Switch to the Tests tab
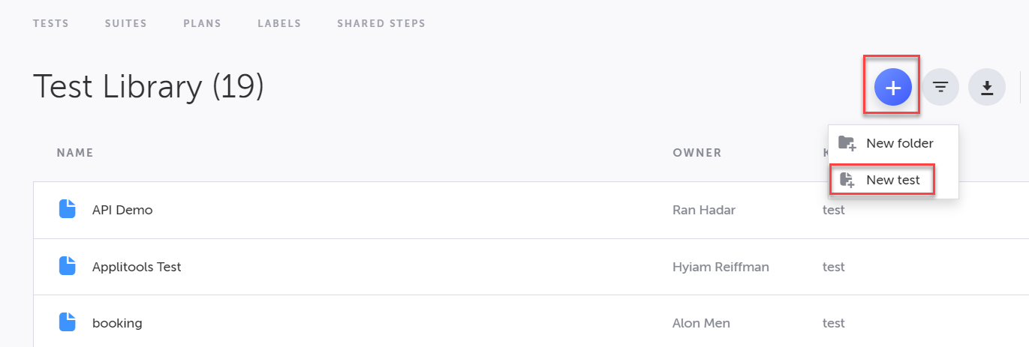This screenshot has height=347, width=1029. 51,23
